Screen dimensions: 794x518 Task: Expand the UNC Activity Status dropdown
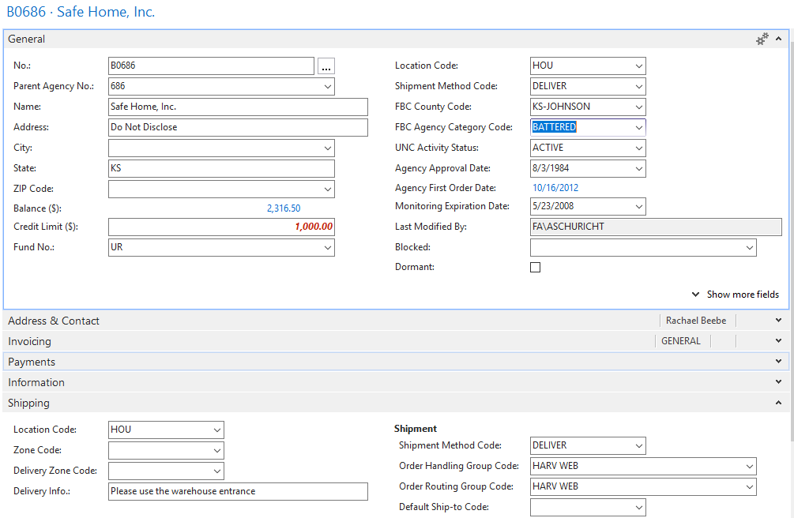pos(639,148)
